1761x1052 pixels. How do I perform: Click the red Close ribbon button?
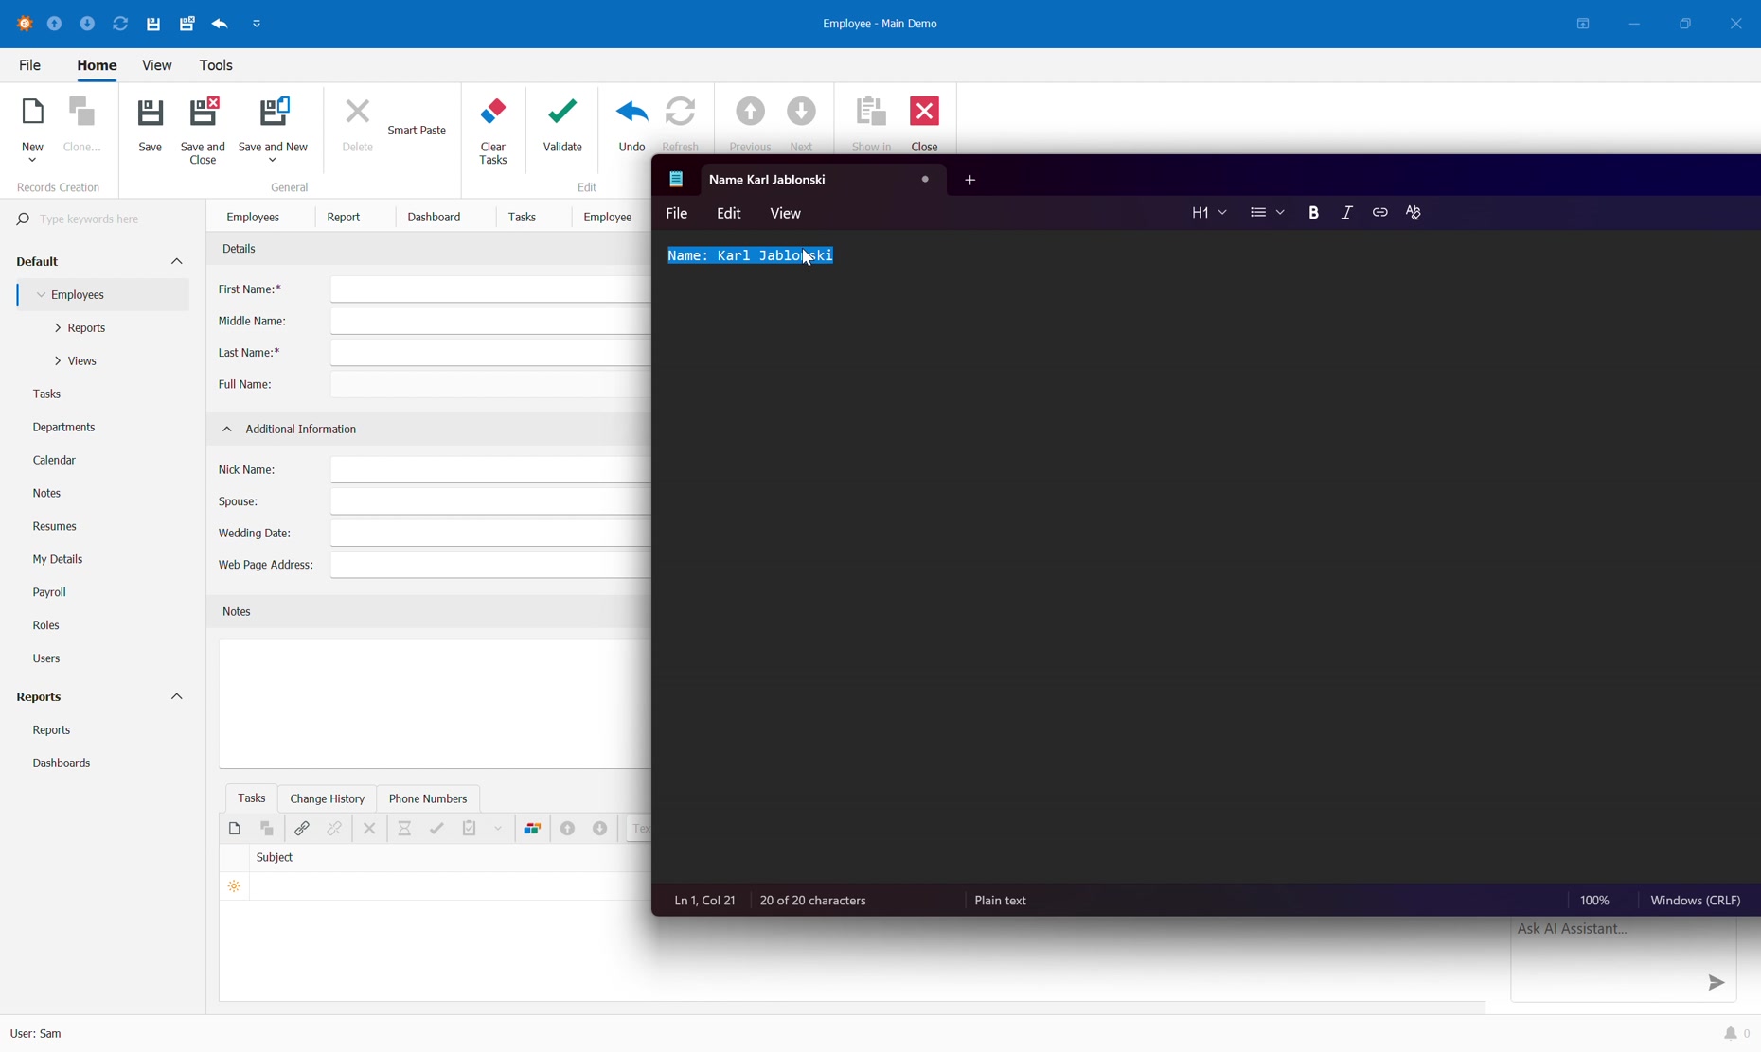(925, 124)
